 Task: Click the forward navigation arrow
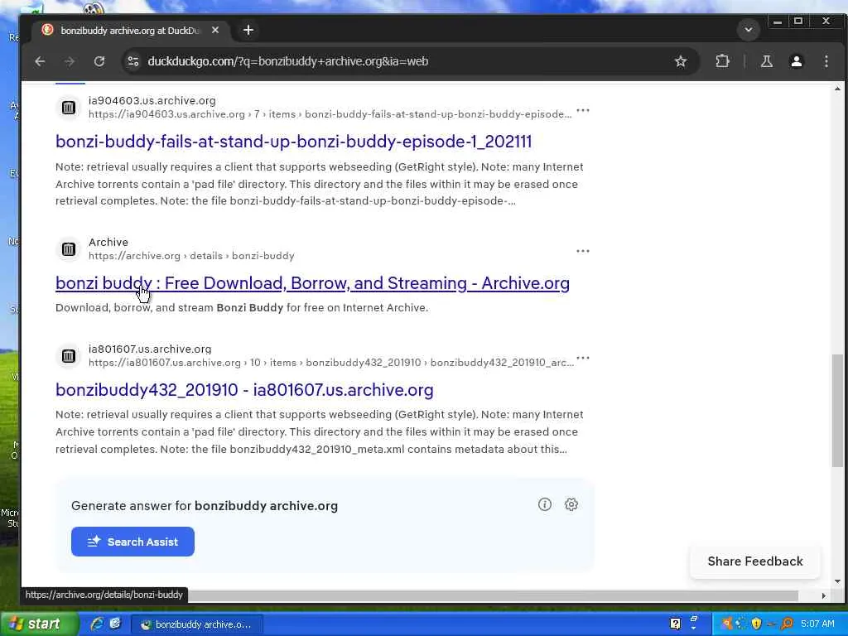click(70, 61)
